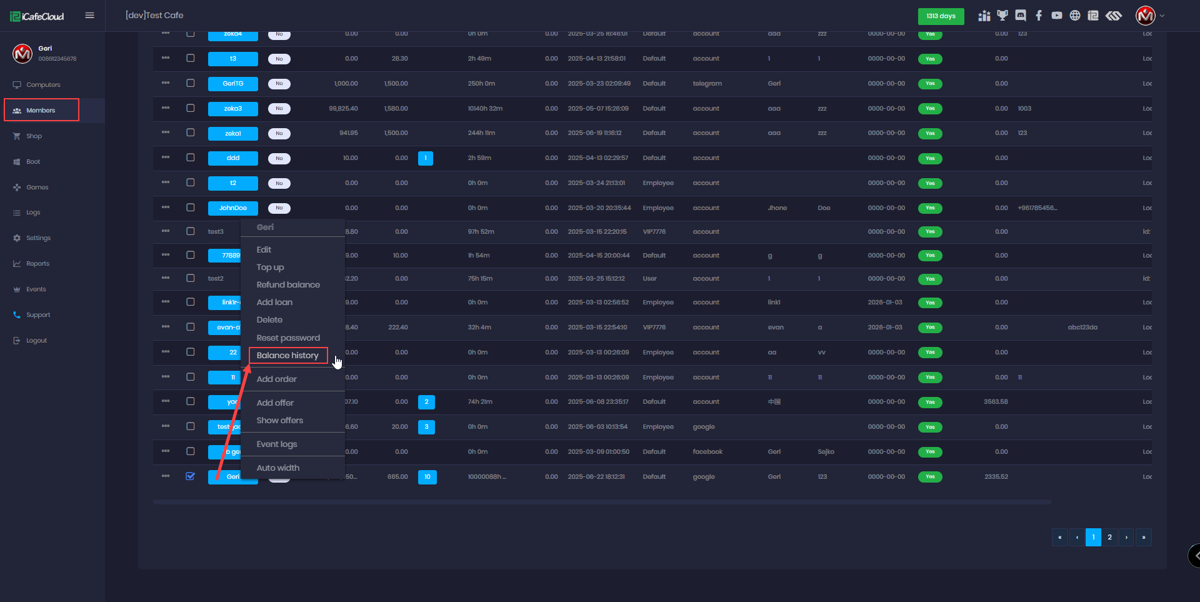Click the YouTube icon in header
The width and height of the screenshot is (1200, 602).
1057,16
